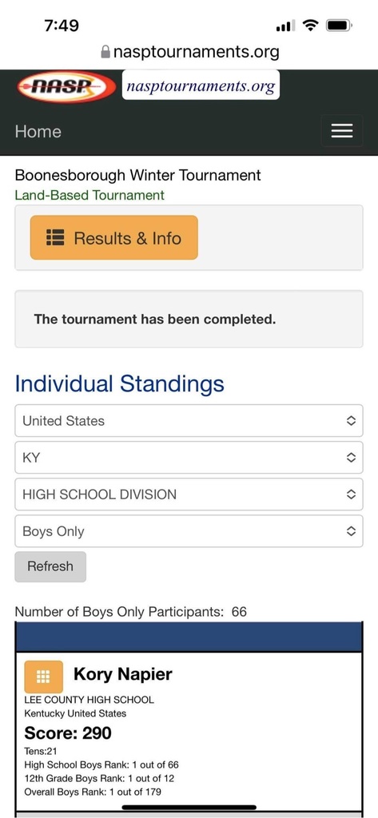Select the Kory Napier name heading

point(123,673)
